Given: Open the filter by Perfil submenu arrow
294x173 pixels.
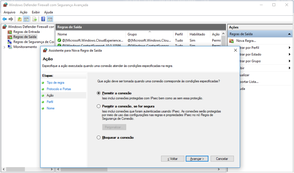Looking at the screenshot, I should pyautogui.click(x=290, y=48).
